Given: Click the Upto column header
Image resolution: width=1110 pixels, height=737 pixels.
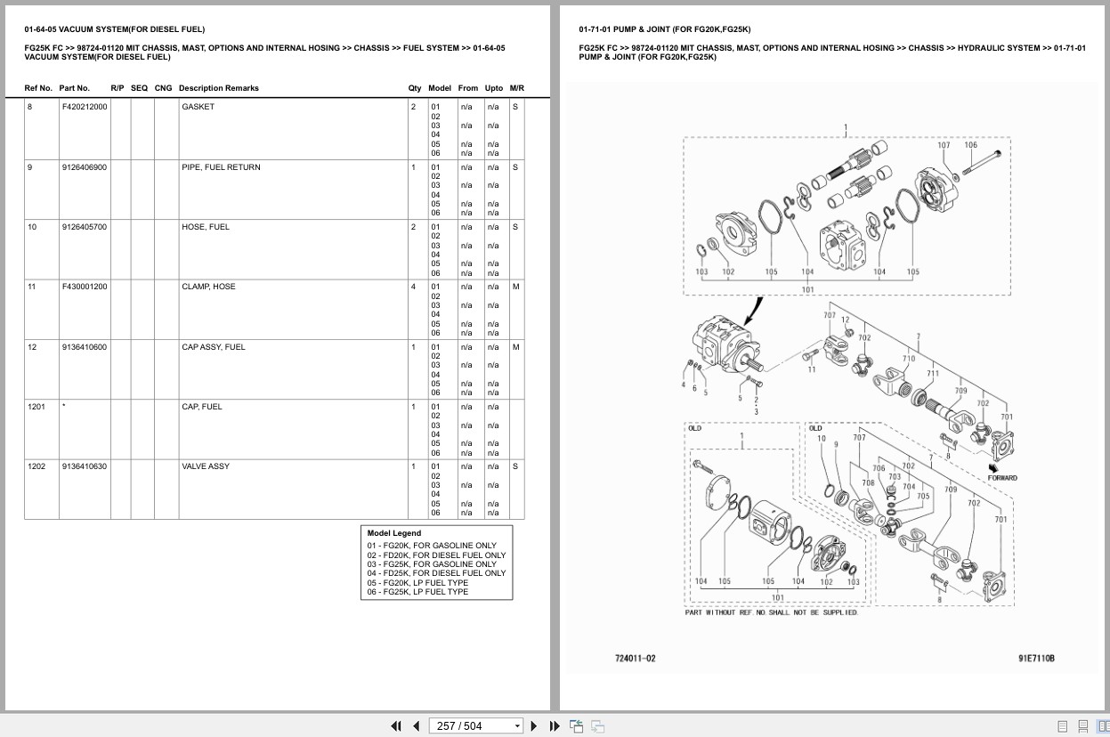Looking at the screenshot, I should tap(494, 88).
